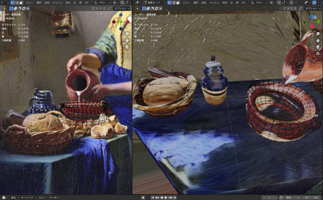This screenshot has height=200, width=323.
Task: Open 編集モード mode dropdown in right viewport
Action: tap(154, 3)
